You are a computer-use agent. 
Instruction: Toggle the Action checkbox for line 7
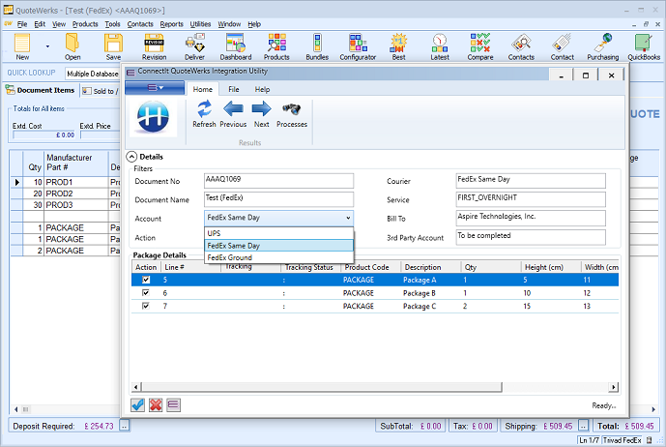point(147,306)
